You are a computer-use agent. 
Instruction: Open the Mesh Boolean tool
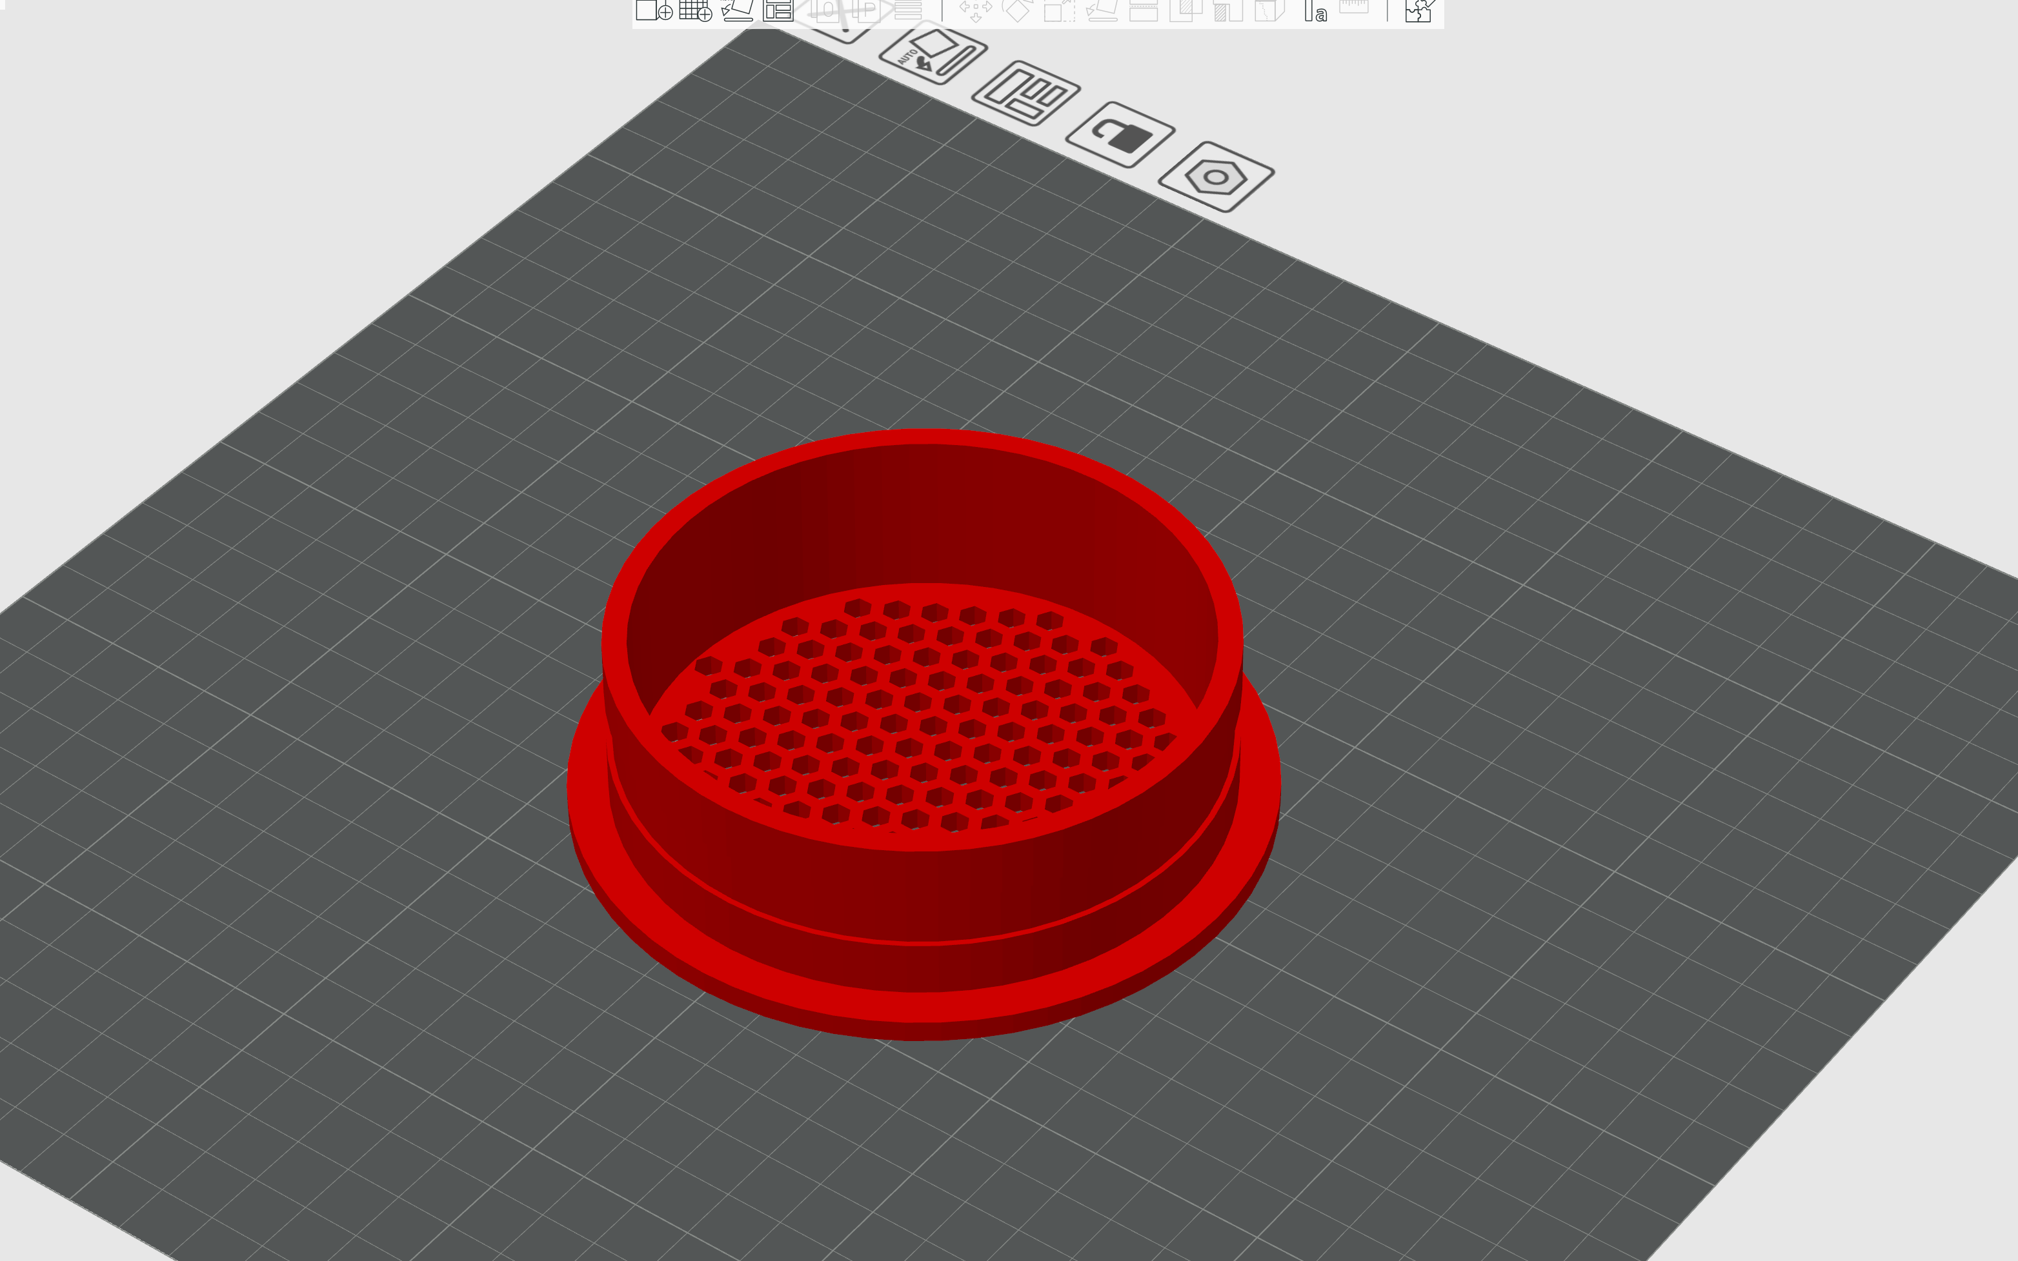[1186, 10]
